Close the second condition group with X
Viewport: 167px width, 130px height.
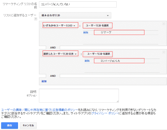click(x=163, y=52)
